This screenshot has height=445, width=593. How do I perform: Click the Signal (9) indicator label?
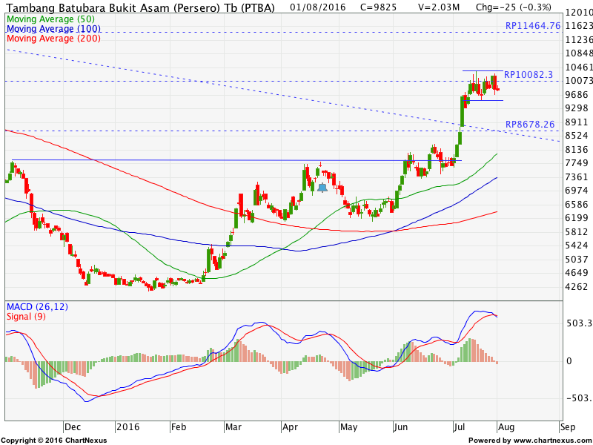click(x=26, y=317)
